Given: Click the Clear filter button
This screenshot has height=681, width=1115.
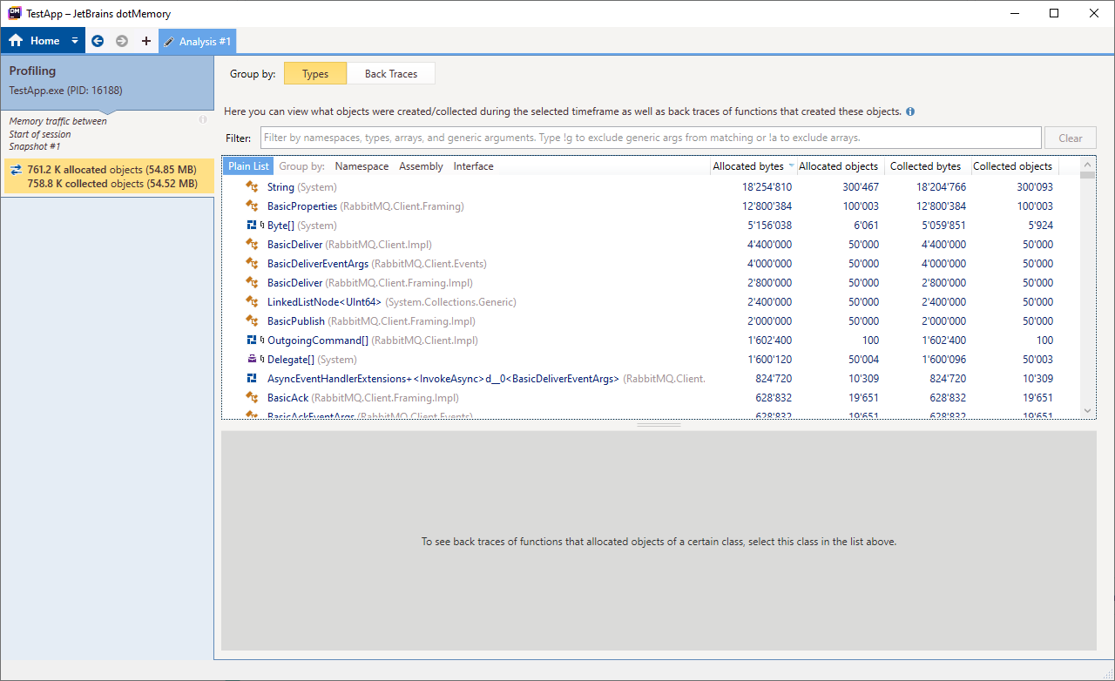Looking at the screenshot, I should click(x=1071, y=138).
